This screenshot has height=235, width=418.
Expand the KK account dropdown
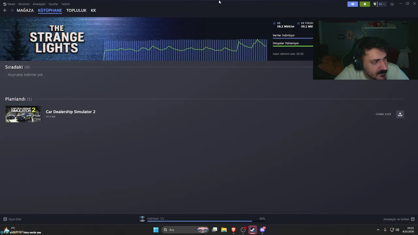point(382,4)
